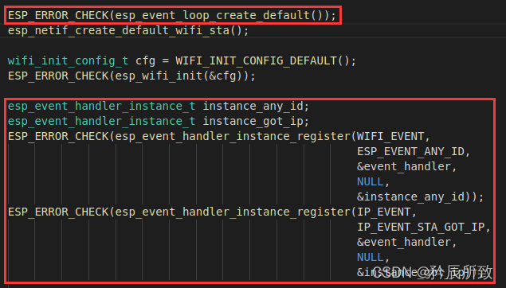Screen dimensions: 506x288
Task: Click esp_event_handler_instance_register before IP_EVENT
Action: coord(233,212)
